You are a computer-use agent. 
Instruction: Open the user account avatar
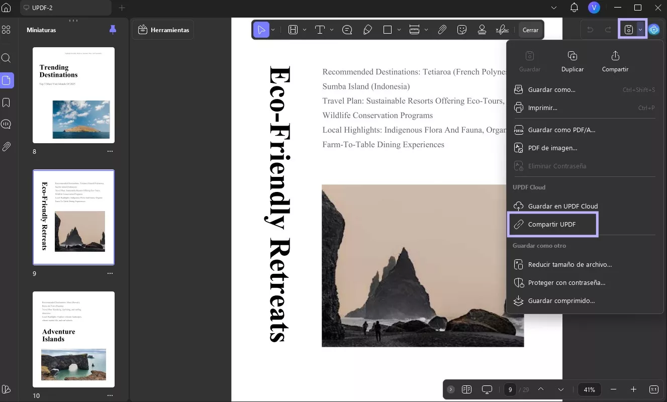pyautogui.click(x=594, y=8)
